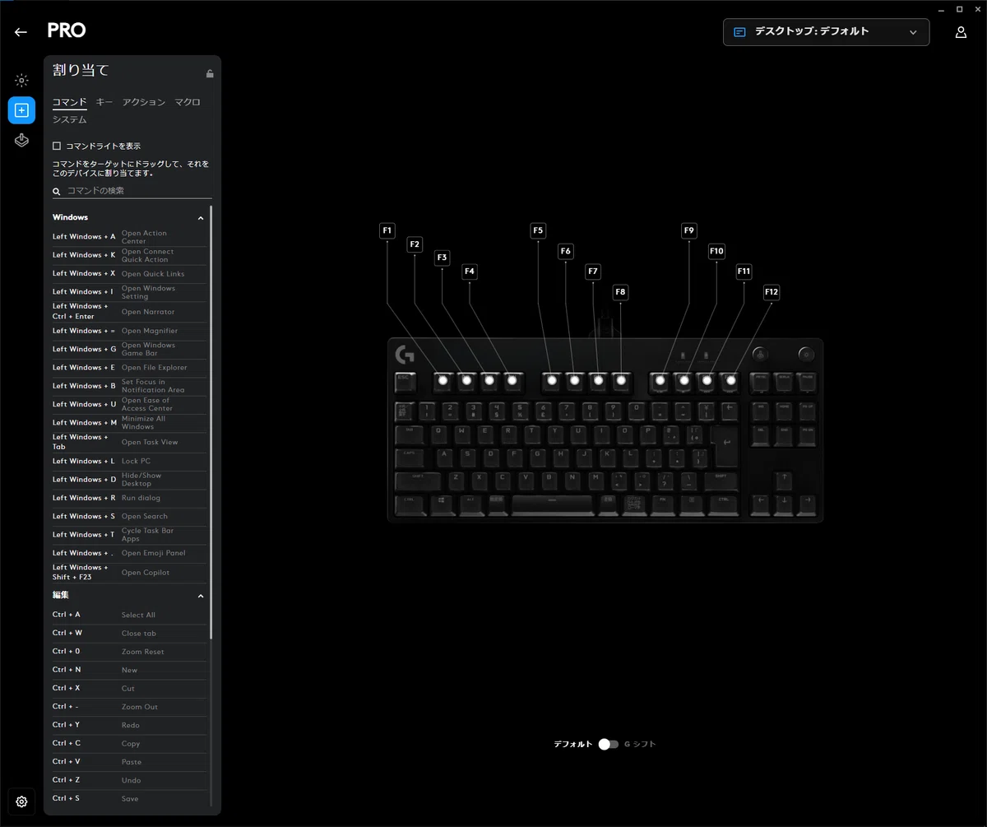Select Open Windows Game Bar command
Screen dimensions: 987x827
130,349
